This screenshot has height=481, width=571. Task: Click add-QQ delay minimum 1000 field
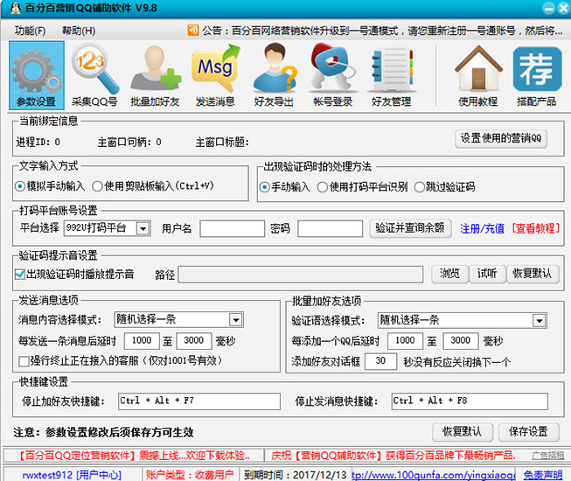pos(405,341)
